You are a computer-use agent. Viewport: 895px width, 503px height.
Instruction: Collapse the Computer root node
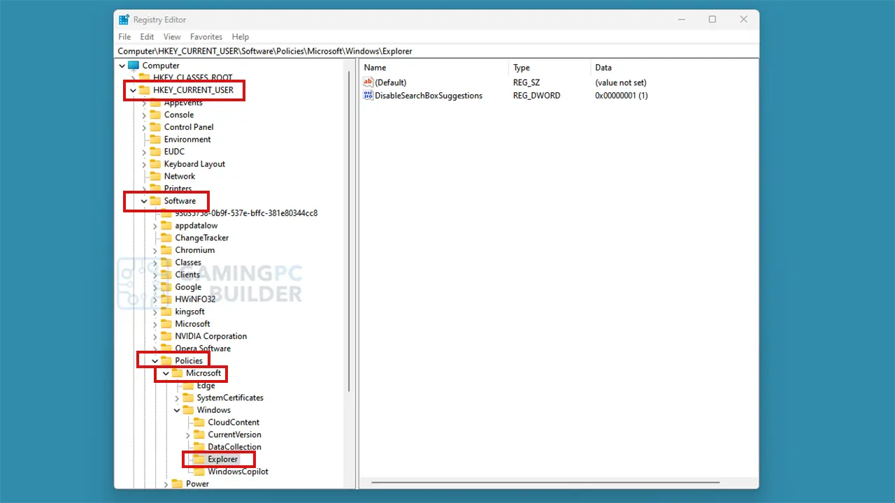pos(122,66)
